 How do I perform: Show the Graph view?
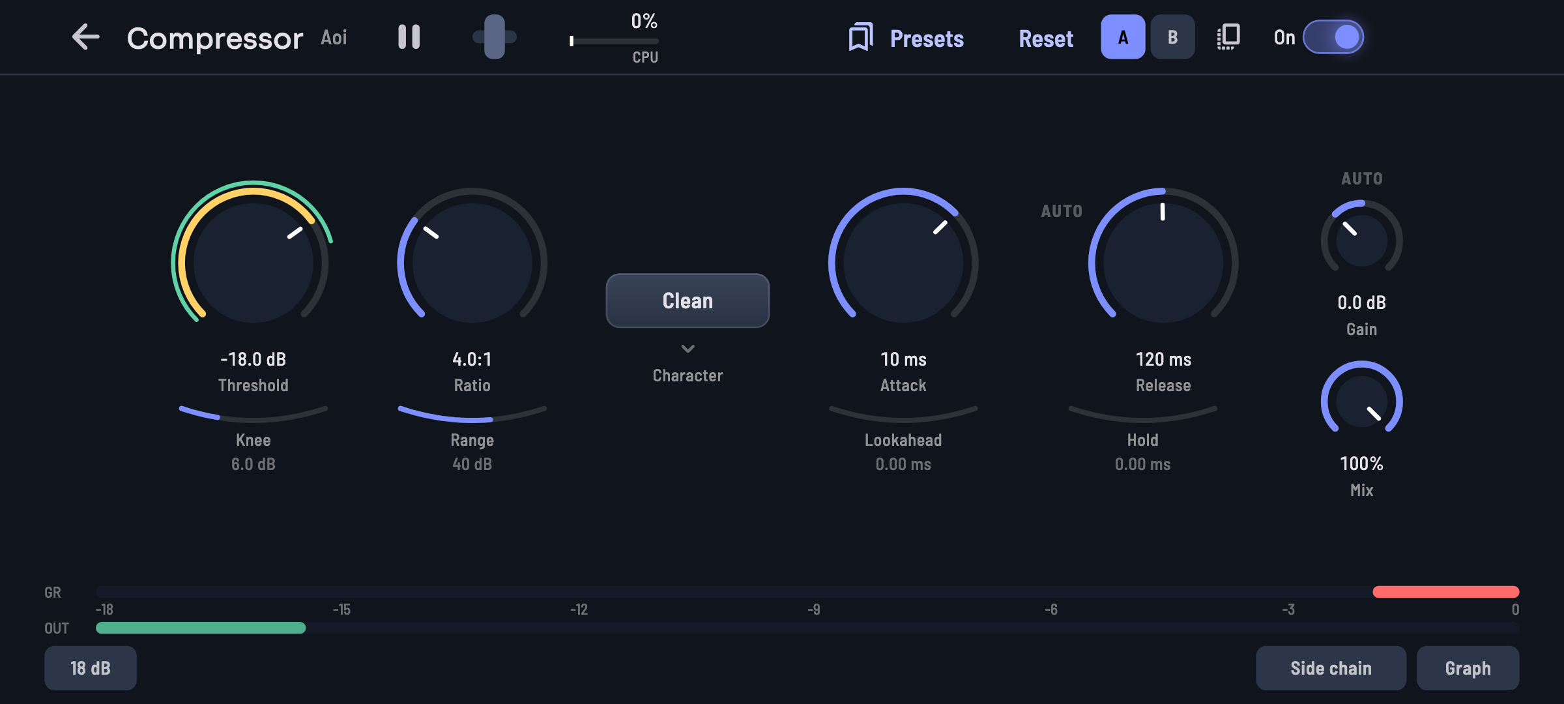pos(1468,668)
